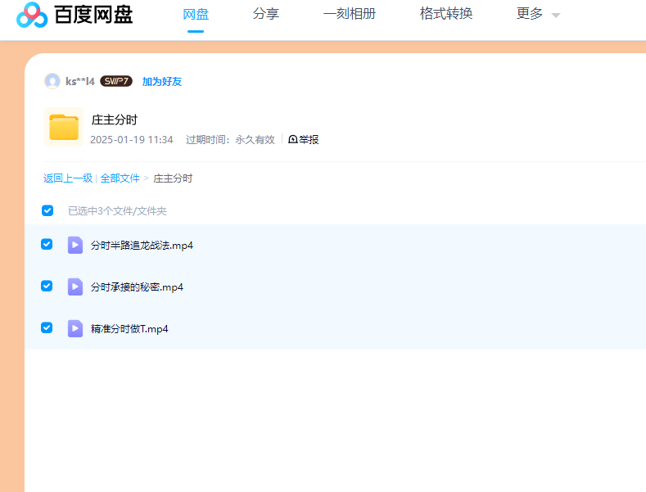The image size is (646, 492).
Task: Open the user avatar of ks**l4
Action: click(x=52, y=81)
